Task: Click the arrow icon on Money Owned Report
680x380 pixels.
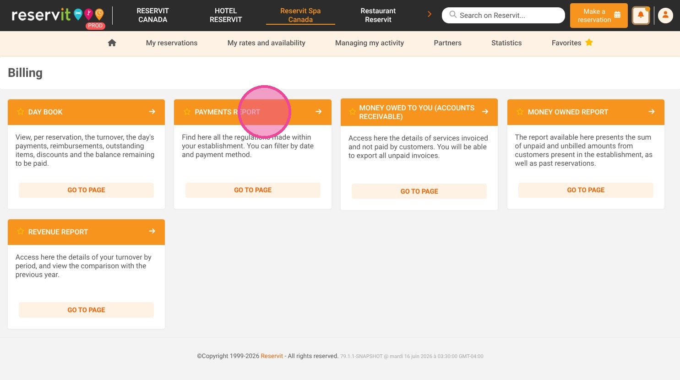Action: (x=651, y=112)
